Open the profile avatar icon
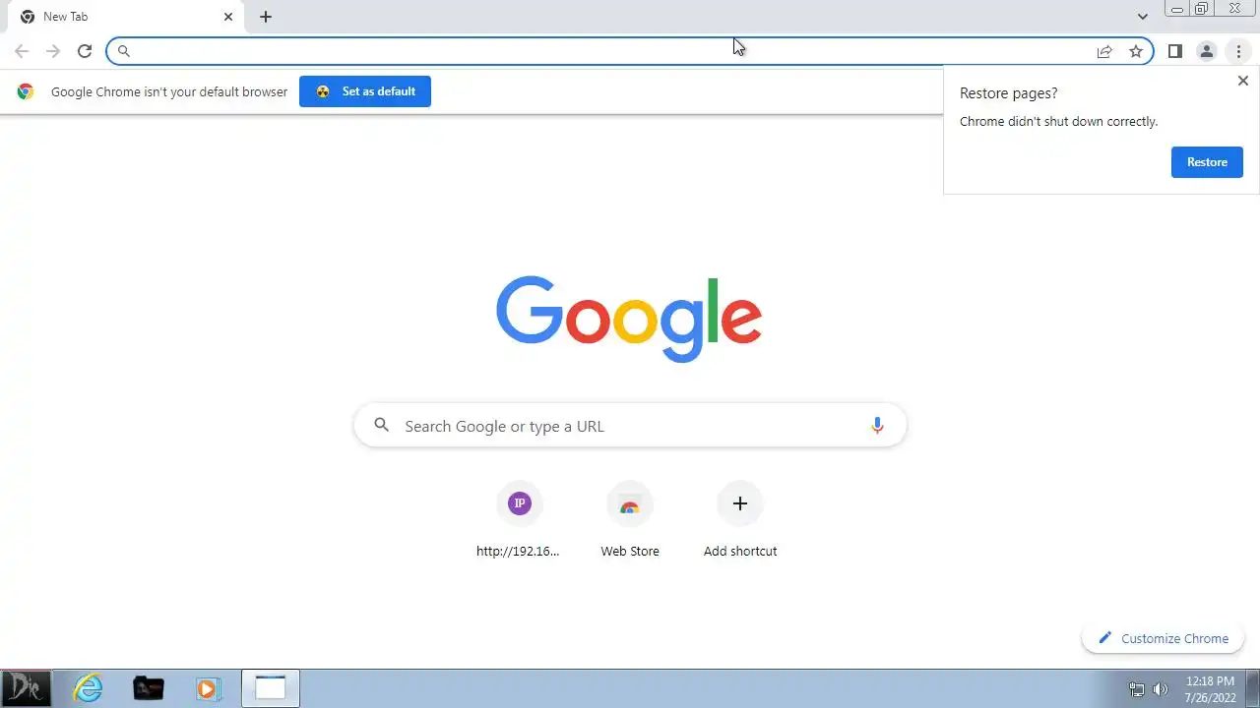Screen dimensions: 1260x708 click(x=1207, y=51)
